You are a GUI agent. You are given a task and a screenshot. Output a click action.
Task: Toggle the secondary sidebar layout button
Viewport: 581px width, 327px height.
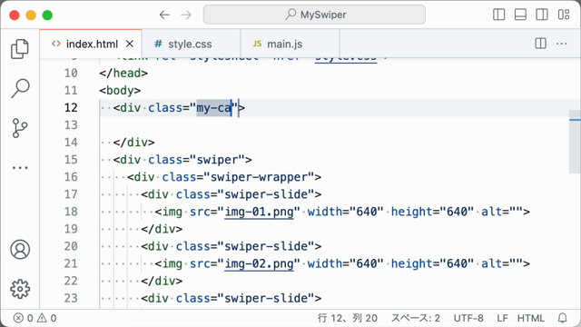point(542,15)
